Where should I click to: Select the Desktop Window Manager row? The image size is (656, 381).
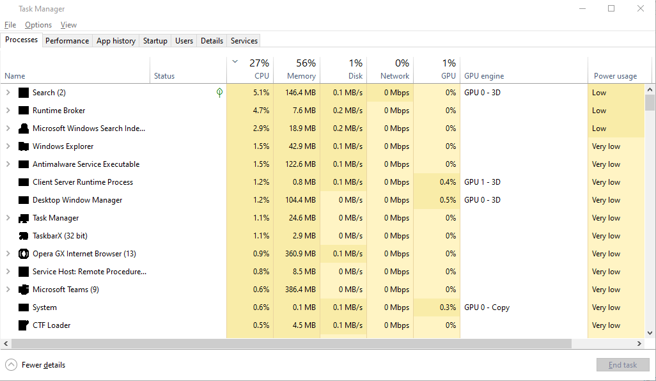(x=77, y=200)
